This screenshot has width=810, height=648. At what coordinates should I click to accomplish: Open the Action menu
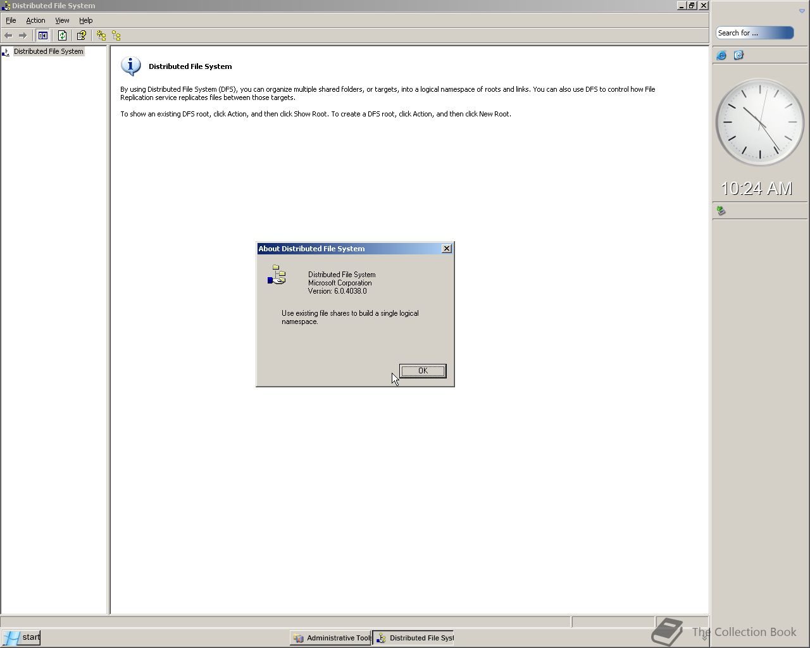35,20
